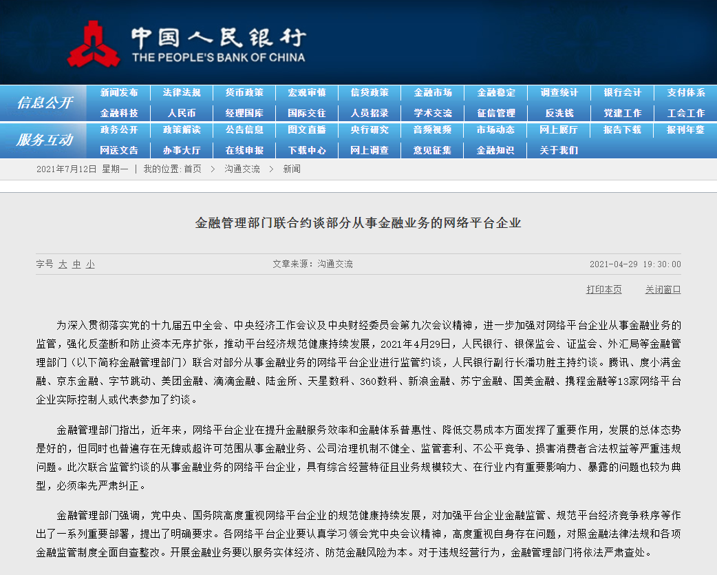
Task: Open the 下载中心 section
Action: 307,149
